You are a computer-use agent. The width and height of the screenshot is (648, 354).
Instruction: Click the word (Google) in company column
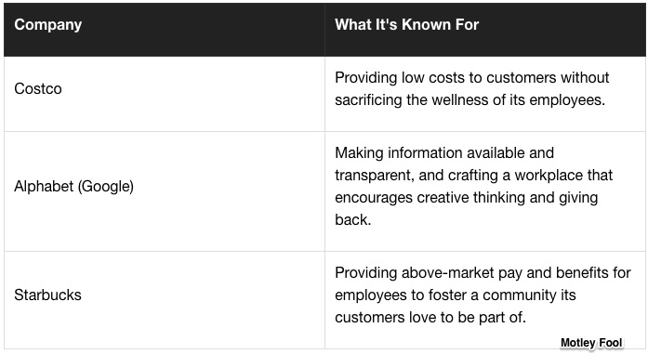pyautogui.click(x=105, y=187)
